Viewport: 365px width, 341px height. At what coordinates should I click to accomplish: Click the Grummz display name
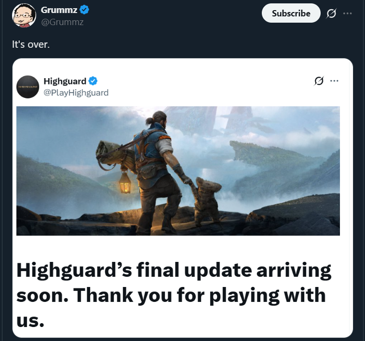(x=59, y=10)
